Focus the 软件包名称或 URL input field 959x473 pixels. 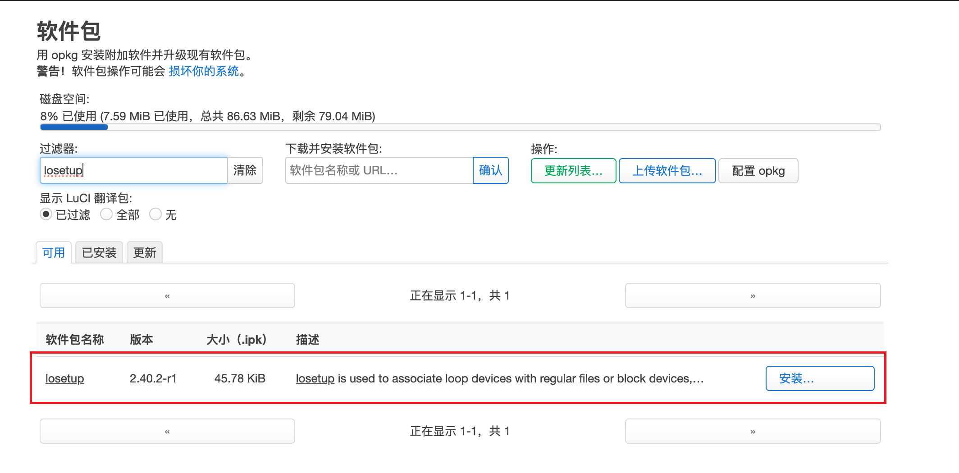pyautogui.click(x=379, y=170)
